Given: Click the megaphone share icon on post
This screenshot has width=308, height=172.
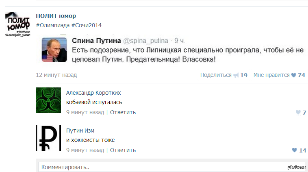Looking at the screenshot, I should point(235,75).
